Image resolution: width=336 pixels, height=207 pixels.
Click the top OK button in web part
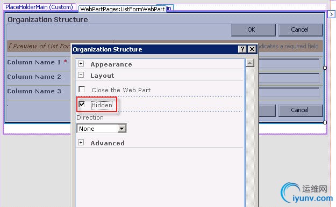pyautogui.click(x=253, y=29)
